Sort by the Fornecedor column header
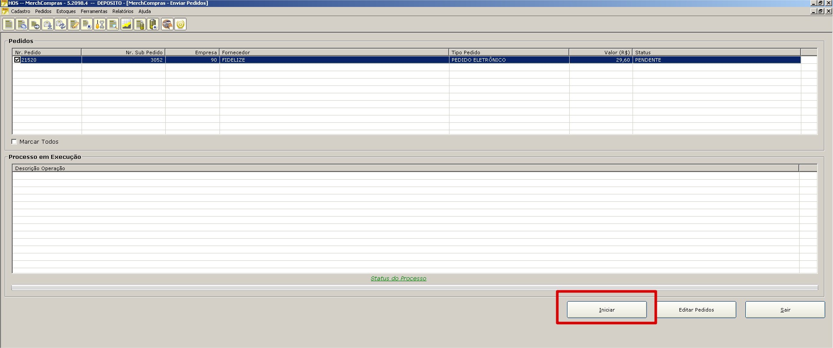The width and height of the screenshot is (833, 348). (334, 53)
